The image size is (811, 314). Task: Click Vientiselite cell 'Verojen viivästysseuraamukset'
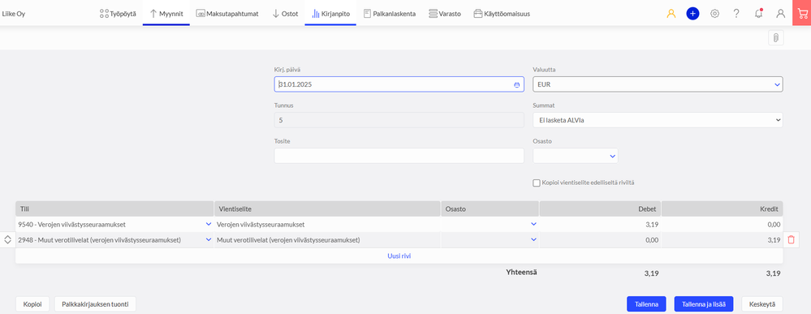[327, 225]
